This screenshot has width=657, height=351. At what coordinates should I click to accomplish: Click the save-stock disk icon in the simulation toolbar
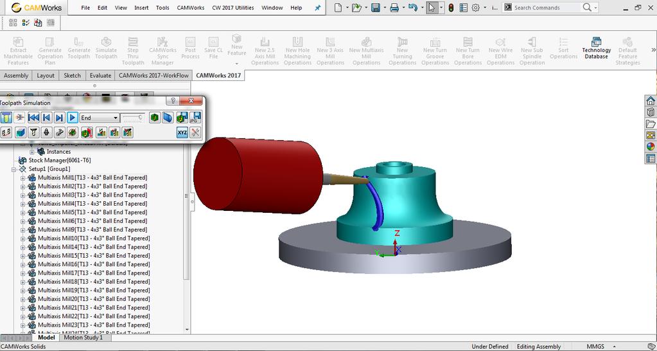[182, 118]
